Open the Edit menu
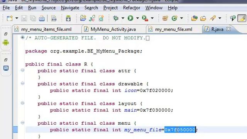 click(19, 8)
